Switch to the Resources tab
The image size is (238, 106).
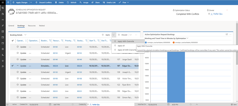click(32, 26)
